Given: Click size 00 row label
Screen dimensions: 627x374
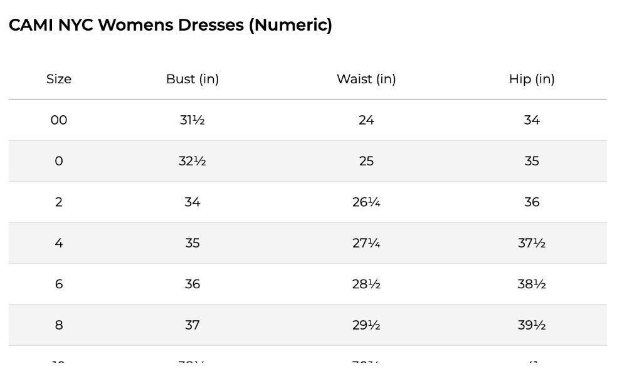Looking at the screenshot, I should pos(59,120).
